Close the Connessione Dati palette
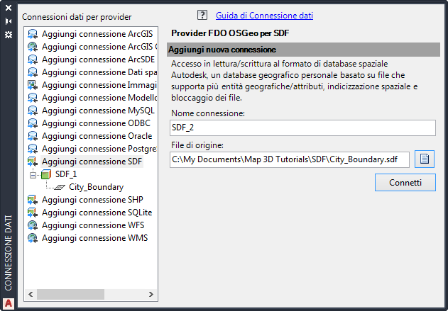The width and height of the screenshot is (448, 311). coord(8,9)
